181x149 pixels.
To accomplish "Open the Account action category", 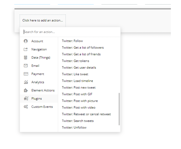I will 39,41.
